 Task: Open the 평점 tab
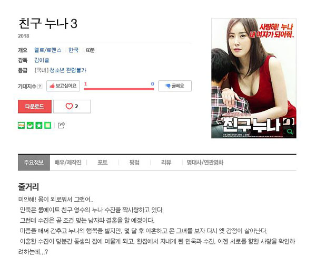134,163
